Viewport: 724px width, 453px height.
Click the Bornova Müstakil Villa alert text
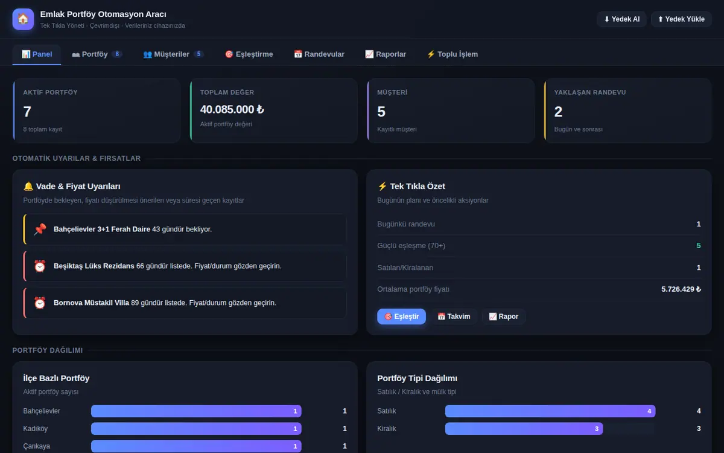pyautogui.click(x=165, y=303)
